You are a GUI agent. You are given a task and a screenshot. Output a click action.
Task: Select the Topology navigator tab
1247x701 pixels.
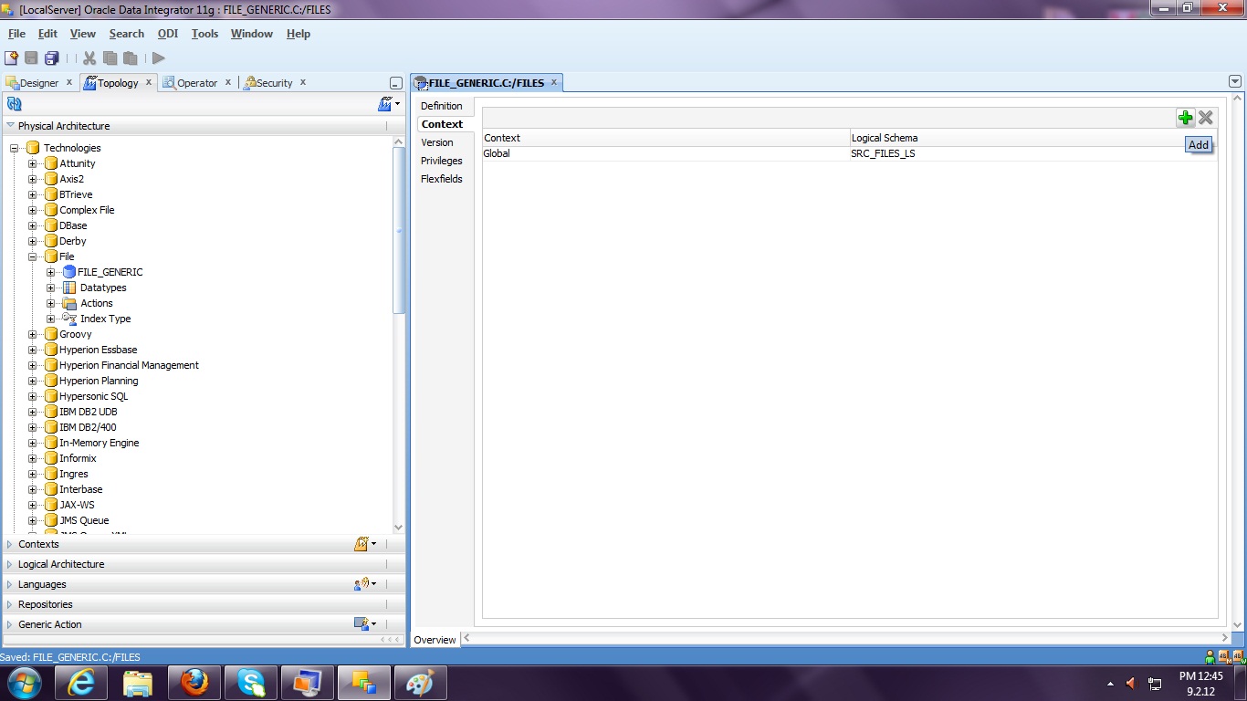pos(117,82)
